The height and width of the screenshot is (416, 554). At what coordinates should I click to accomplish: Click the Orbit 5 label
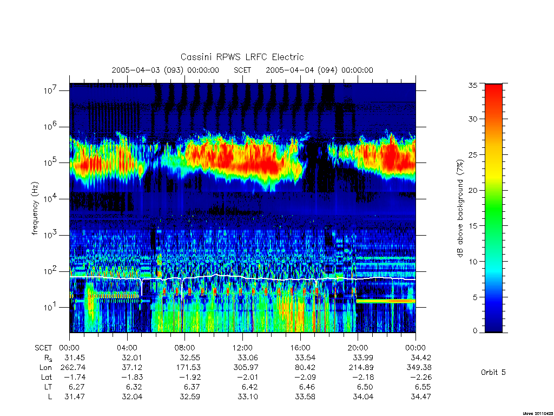click(x=493, y=372)
